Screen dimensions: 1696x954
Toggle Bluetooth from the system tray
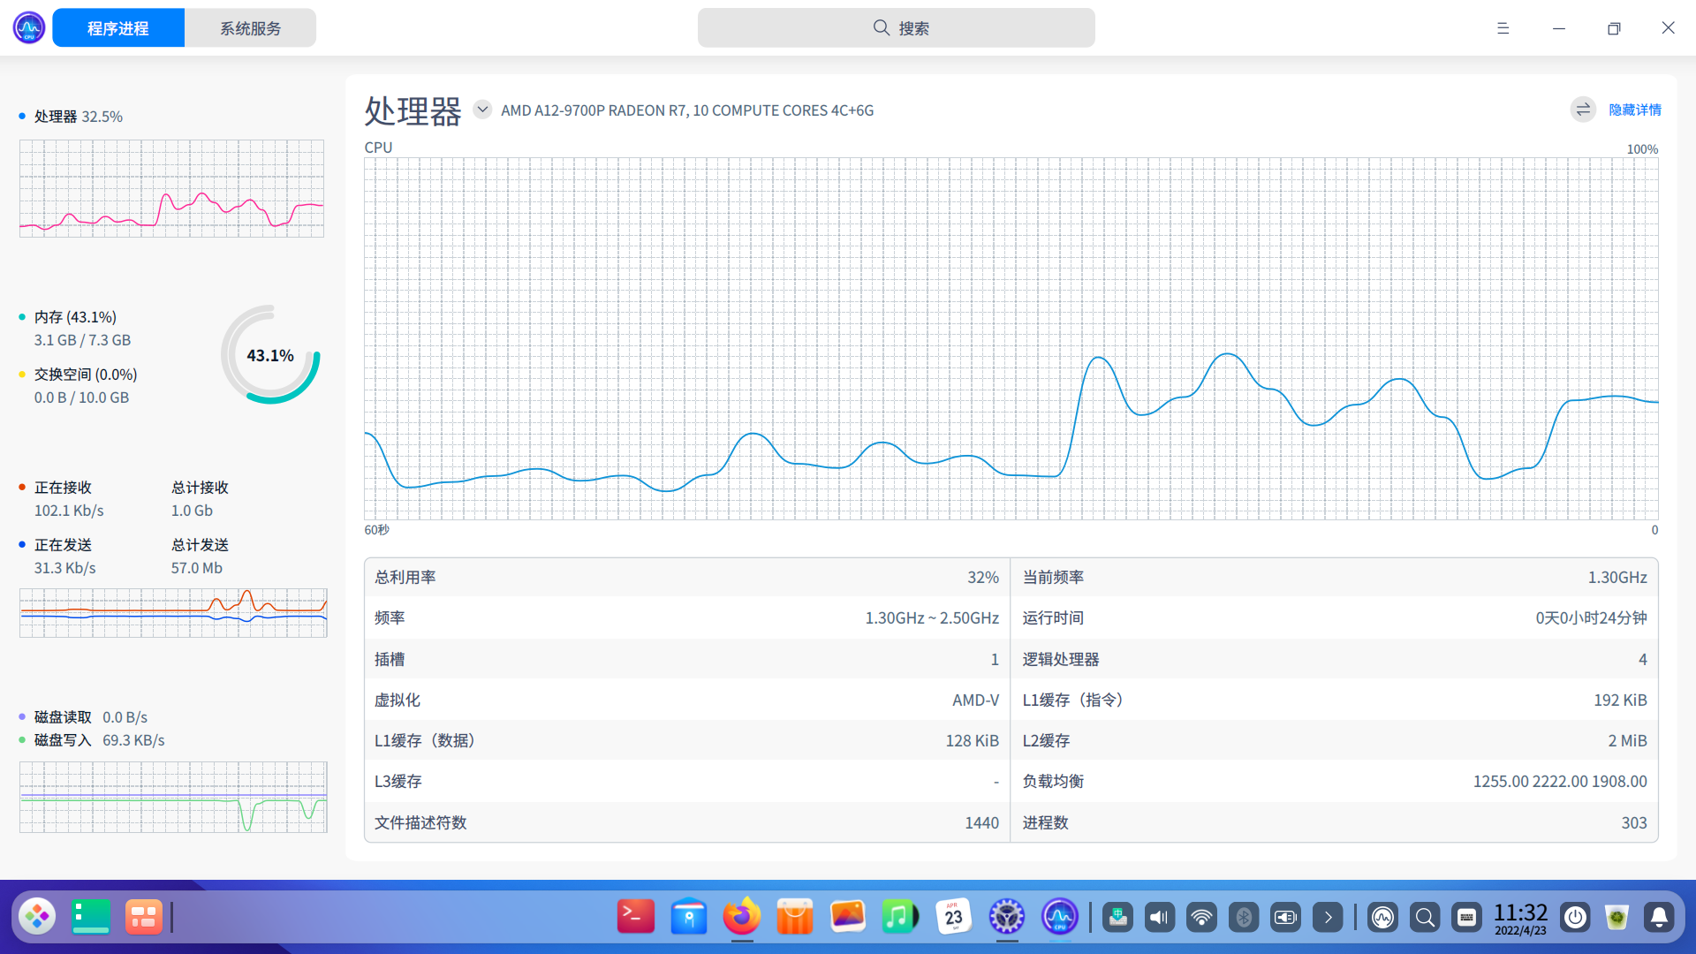pos(1244,916)
